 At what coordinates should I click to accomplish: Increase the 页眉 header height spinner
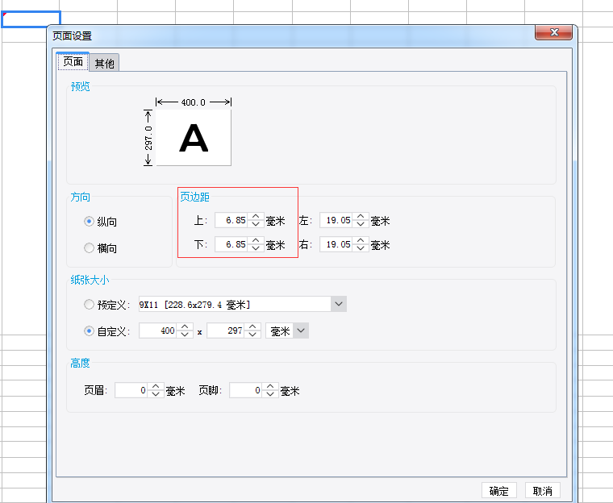point(156,386)
